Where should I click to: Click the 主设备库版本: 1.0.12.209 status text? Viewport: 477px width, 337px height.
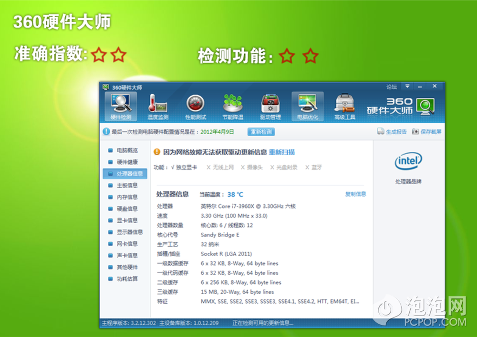189,323
